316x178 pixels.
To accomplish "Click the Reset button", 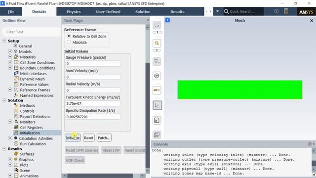I will pyautogui.click(x=89, y=138).
